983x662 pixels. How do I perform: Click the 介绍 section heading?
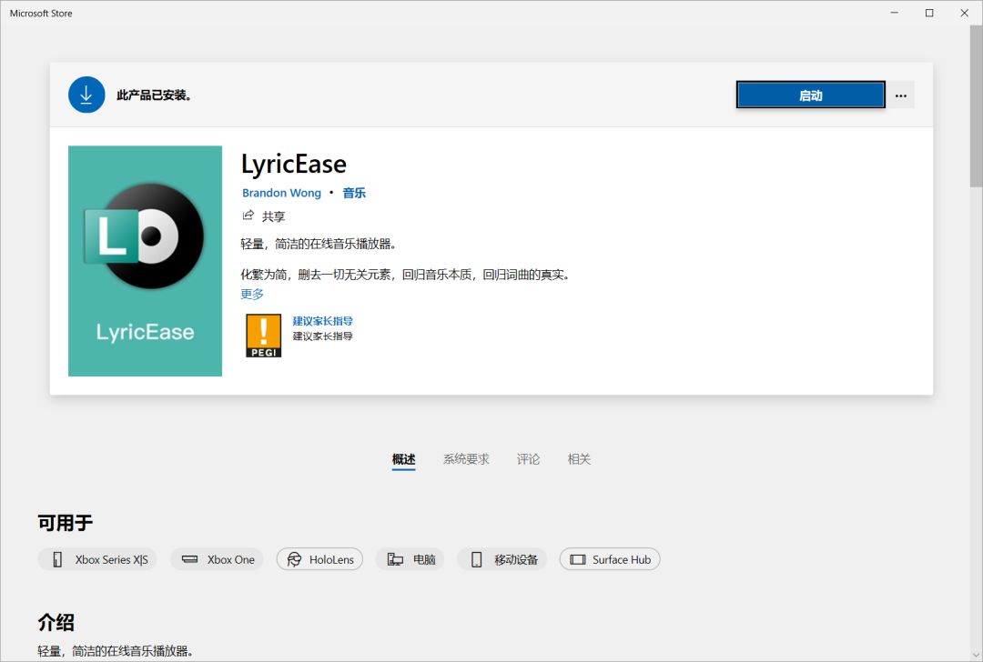56,623
